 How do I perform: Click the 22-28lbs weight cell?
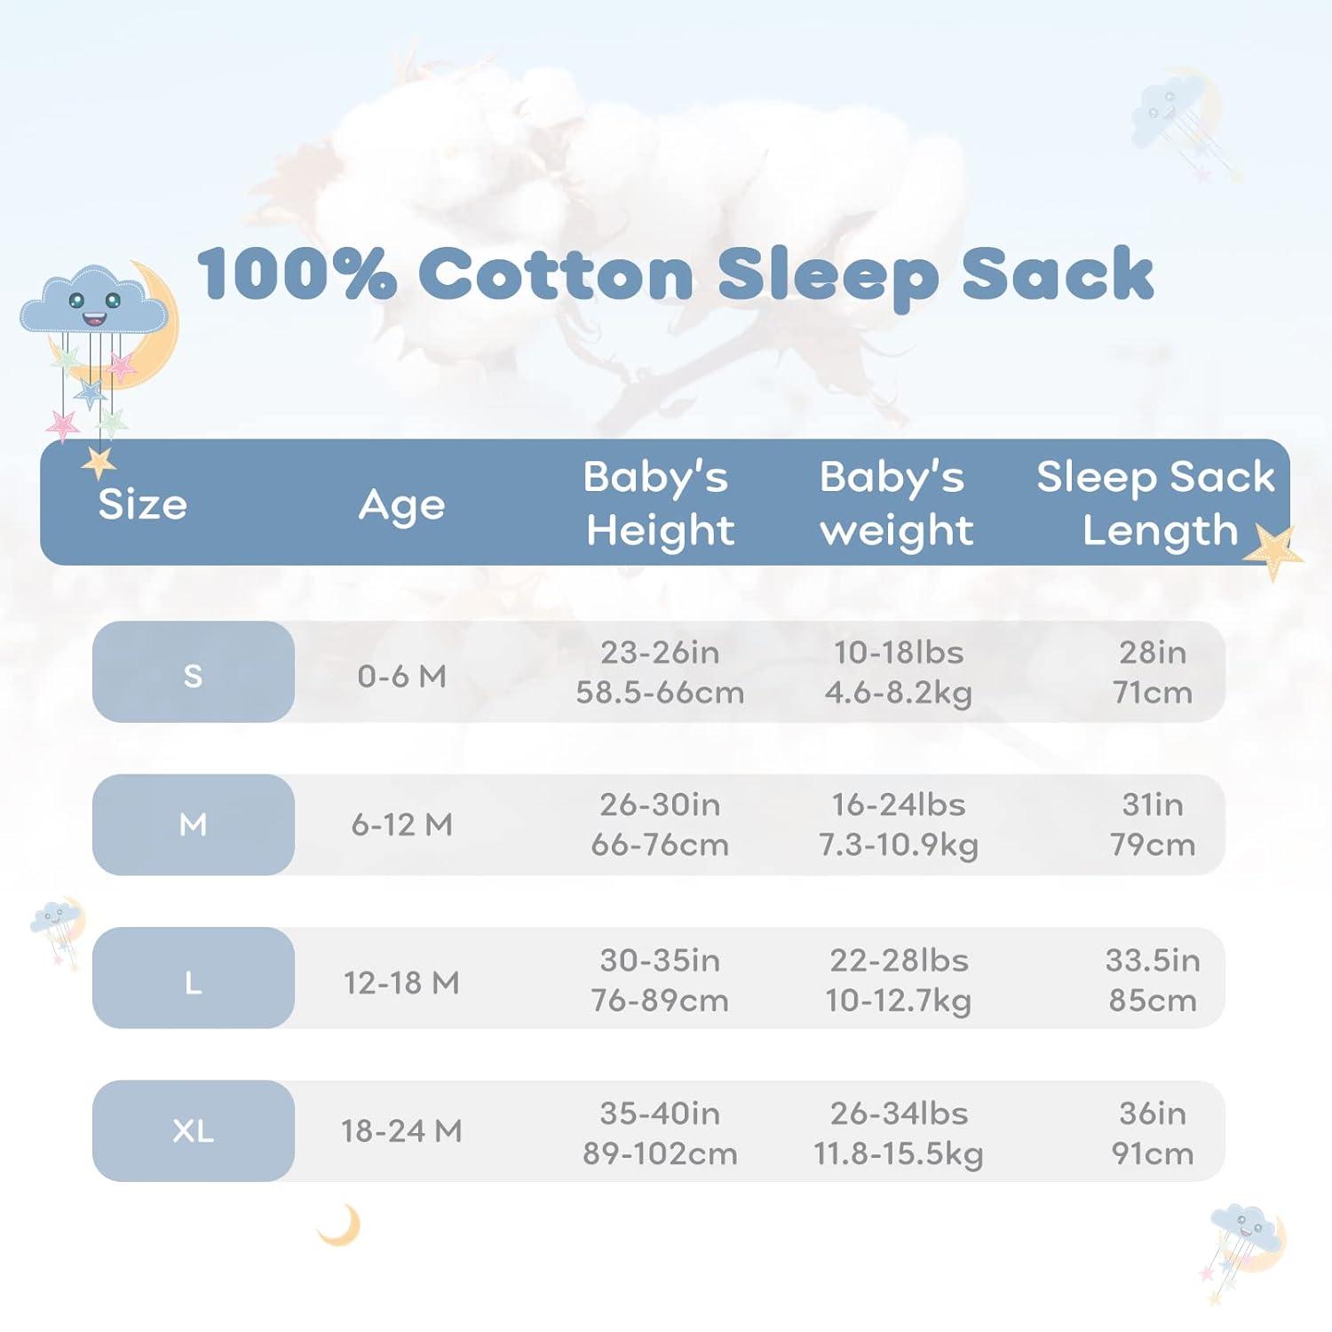click(899, 961)
